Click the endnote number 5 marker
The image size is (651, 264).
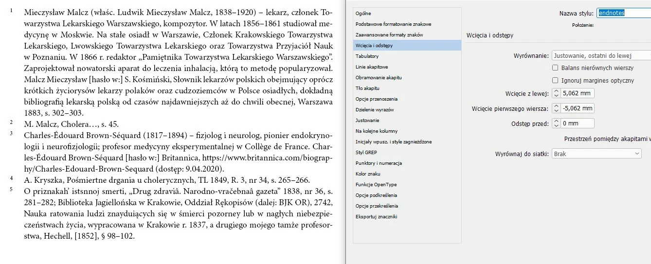pos(11,189)
